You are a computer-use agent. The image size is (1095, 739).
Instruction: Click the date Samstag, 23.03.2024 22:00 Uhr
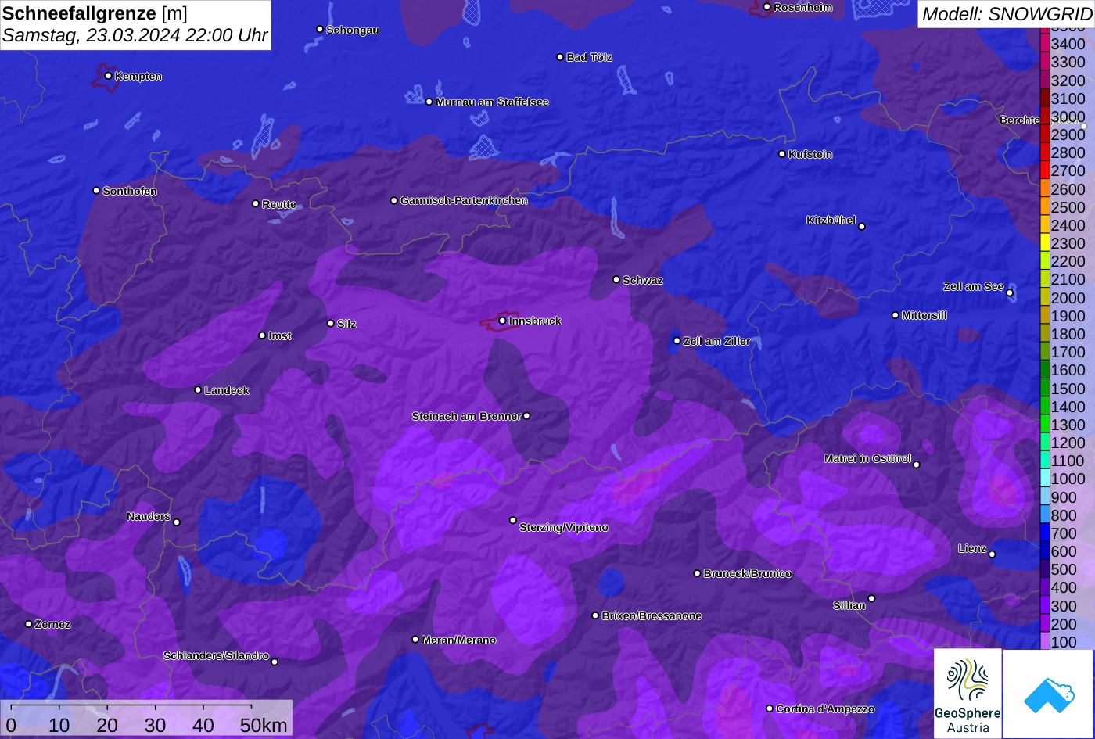tap(135, 36)
